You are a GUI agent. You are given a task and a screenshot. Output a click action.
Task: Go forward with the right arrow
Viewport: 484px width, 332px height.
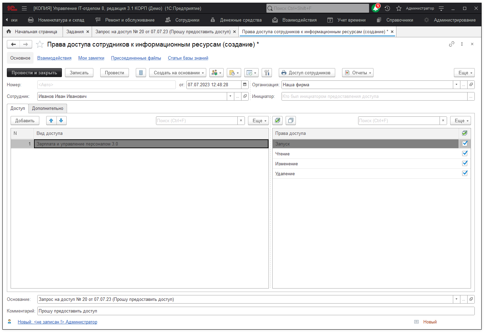pos(26,44)
